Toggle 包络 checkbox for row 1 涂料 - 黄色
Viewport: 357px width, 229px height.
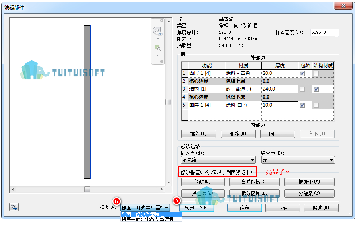pyautogui.click(x=302, y=74)
